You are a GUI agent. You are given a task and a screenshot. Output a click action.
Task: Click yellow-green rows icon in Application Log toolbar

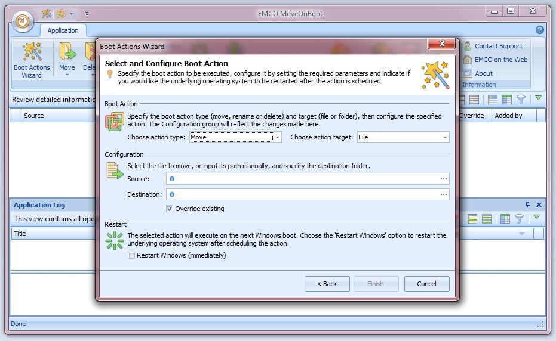[472, 219]
